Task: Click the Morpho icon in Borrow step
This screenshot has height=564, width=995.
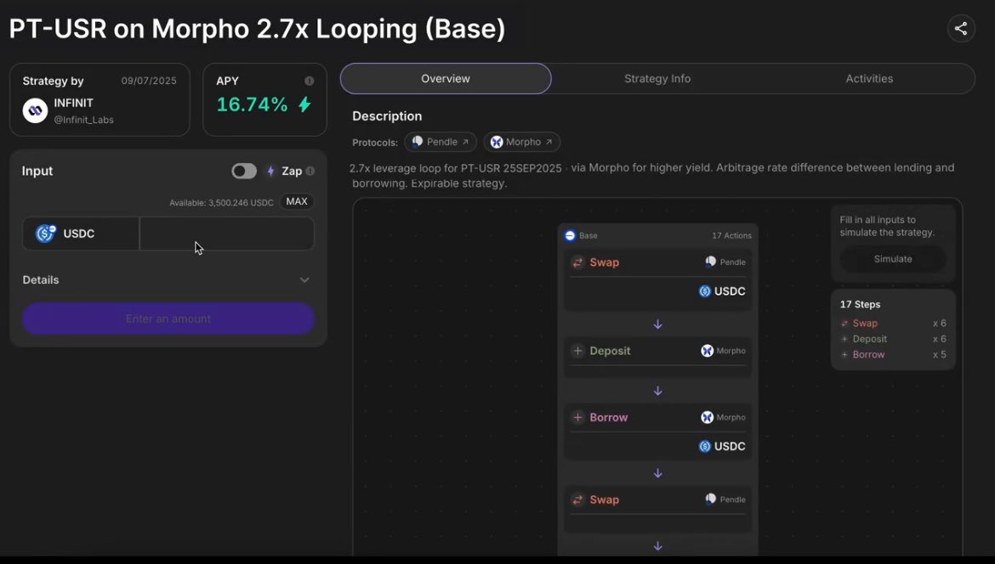Action: coord(707,418)
